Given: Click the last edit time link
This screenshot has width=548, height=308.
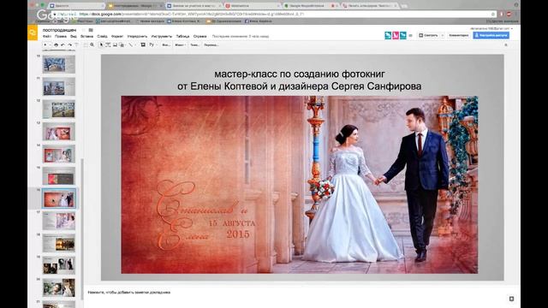Looking at the screenshot, I should coord(241,36).
